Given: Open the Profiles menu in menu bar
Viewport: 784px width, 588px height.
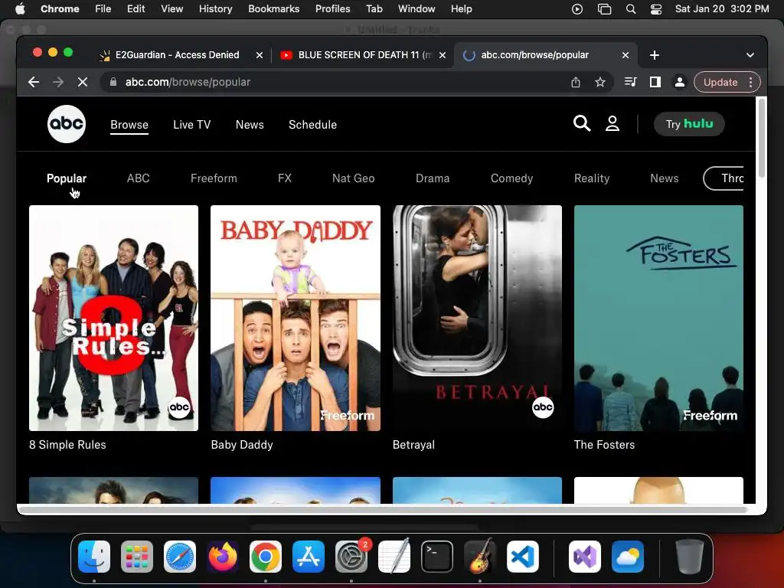Looking at the screenshot, I should (x=332, y=9).
